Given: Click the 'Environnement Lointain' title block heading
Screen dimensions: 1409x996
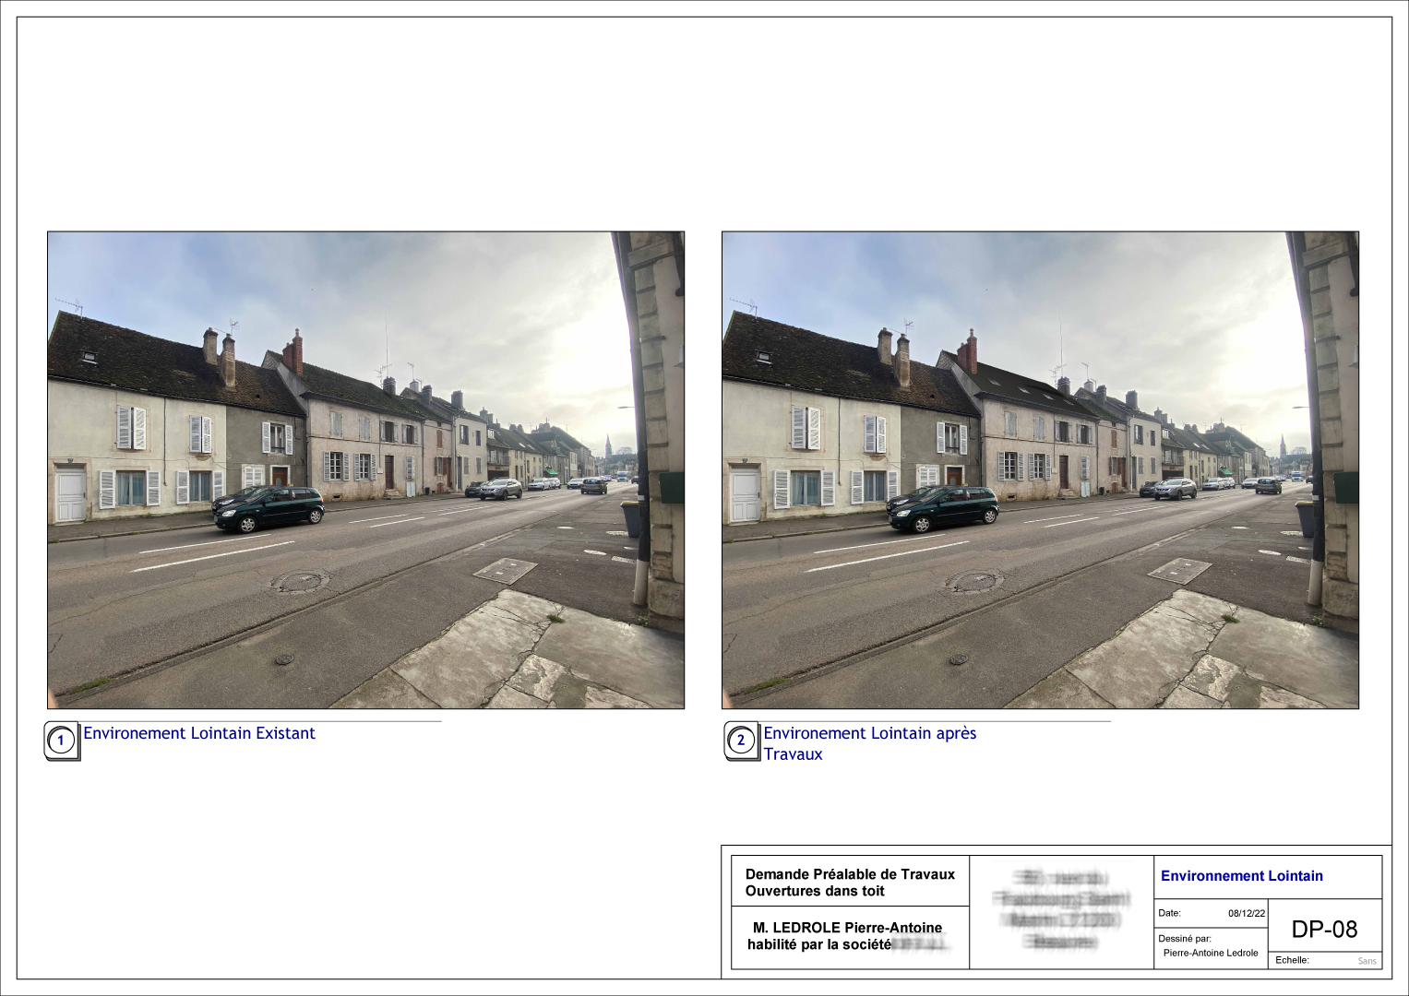Looking at the screenshot, I should [x=1241, y=876].
